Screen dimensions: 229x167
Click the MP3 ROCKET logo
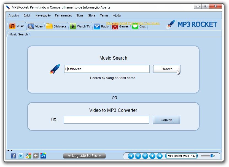point(192,24)
